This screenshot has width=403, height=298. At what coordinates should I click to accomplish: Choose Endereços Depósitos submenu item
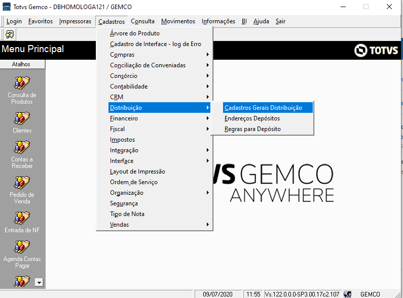[268, 118]
